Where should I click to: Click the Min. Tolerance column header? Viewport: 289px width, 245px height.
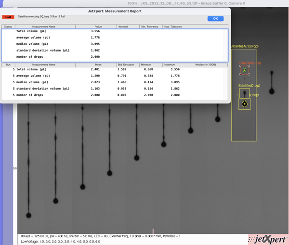151,26
